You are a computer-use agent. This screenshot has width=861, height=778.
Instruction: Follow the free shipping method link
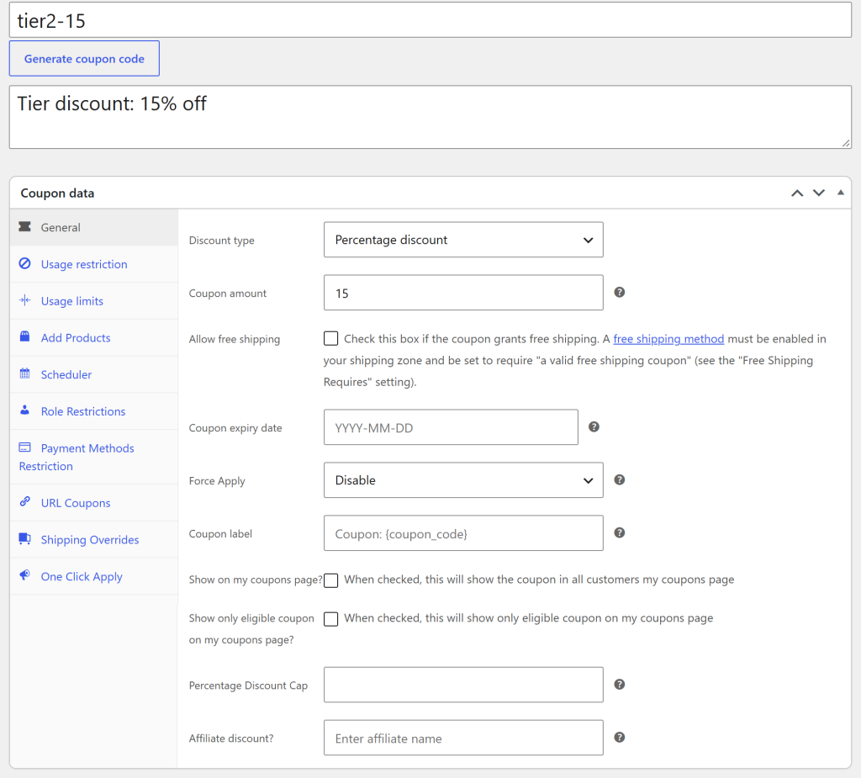click(x=668, y=339)
